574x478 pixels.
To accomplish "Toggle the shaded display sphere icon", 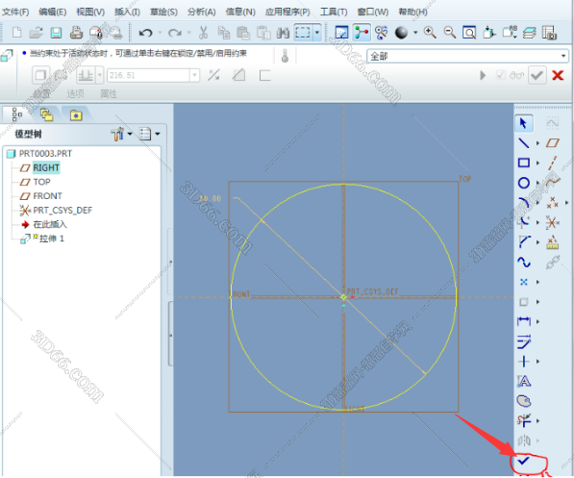I will pyautogui.click(x=401, y=33).
